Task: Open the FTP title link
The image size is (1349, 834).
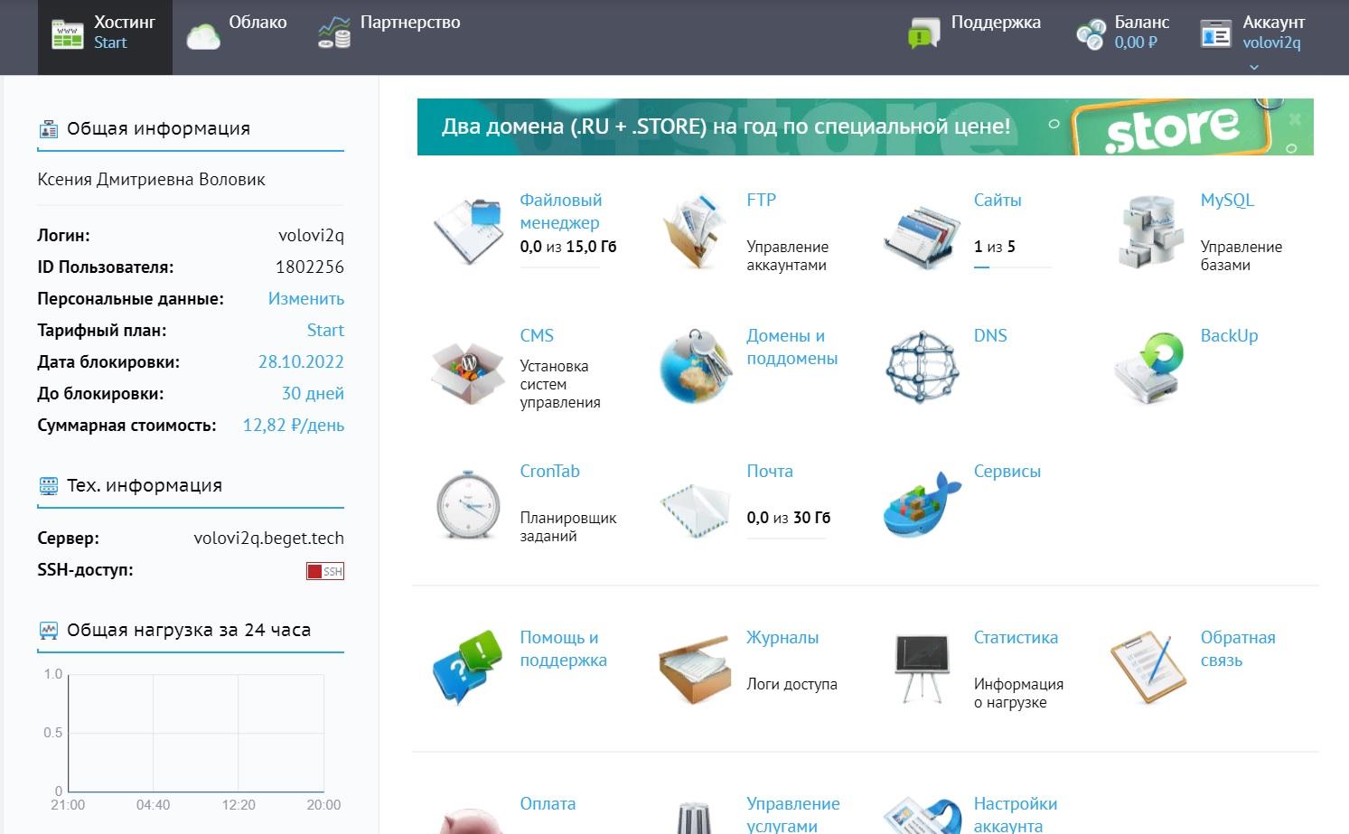Action: coord(761,200)
